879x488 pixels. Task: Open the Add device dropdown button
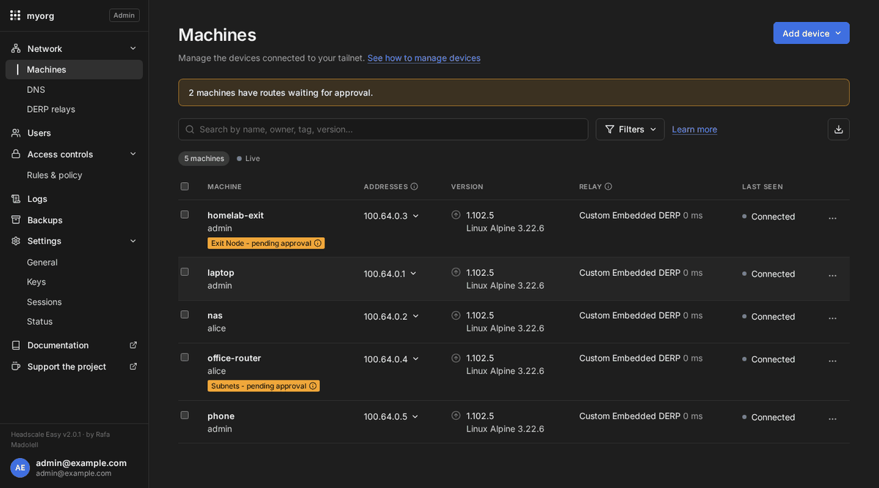point(812,33)
